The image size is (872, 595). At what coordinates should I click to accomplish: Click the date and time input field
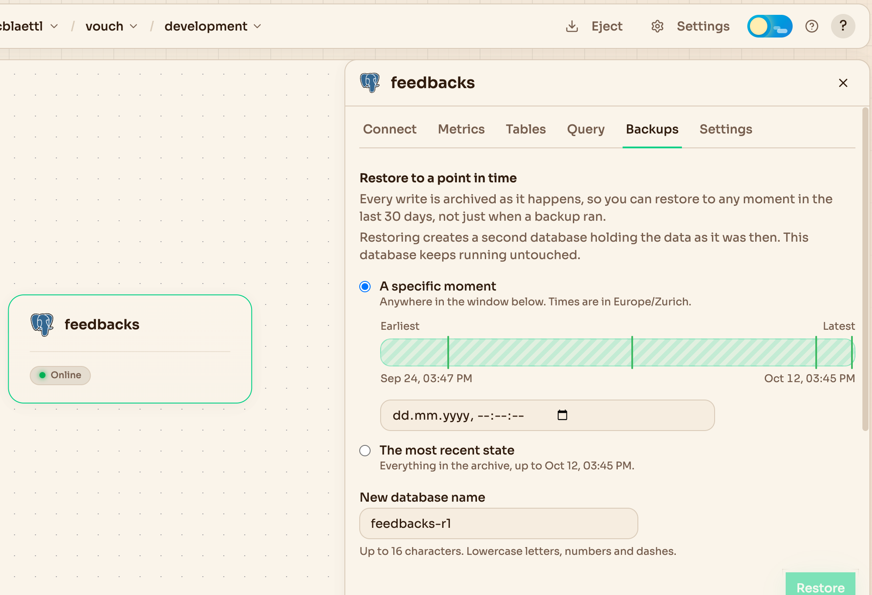point(547,415)
